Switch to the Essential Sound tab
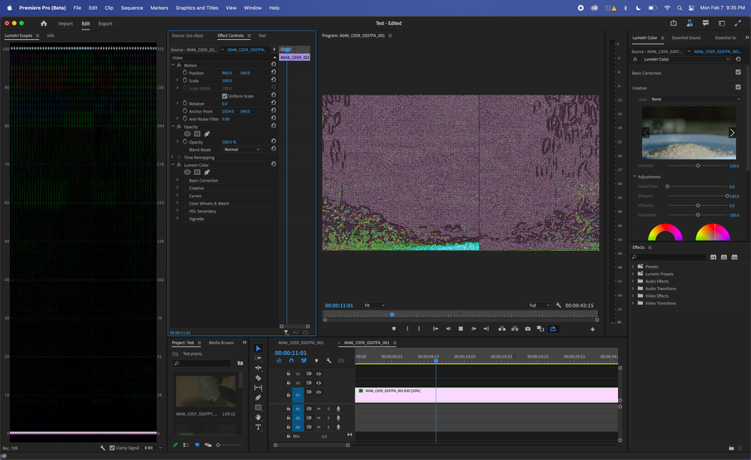Screen dimensions: 751x460 click(x=686, y=38)
